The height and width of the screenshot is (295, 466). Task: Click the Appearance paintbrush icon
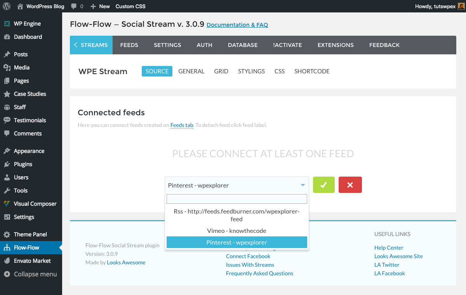7,151
